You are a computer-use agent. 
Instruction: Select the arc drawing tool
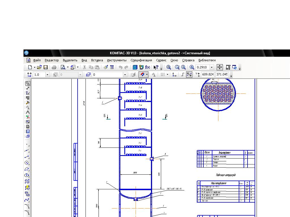pos(27,169)
